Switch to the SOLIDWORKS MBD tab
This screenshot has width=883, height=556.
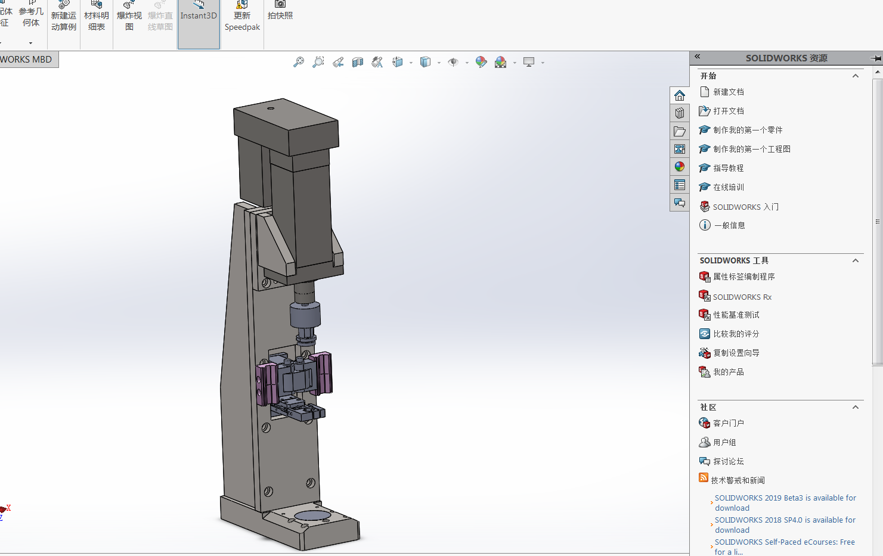coord(27,60)
